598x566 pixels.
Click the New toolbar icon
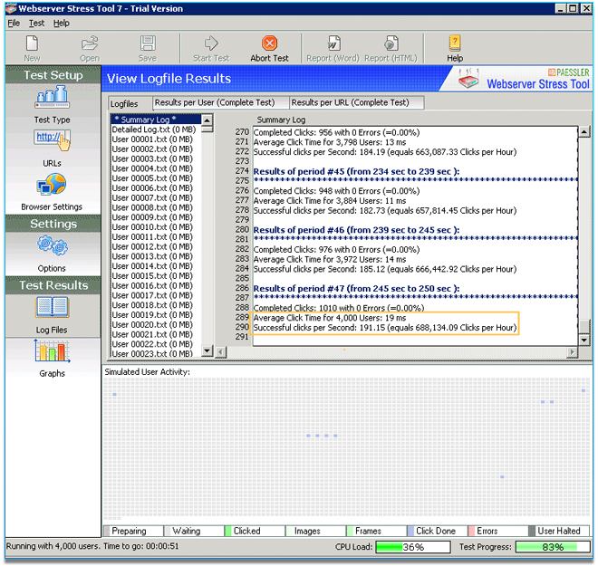[x=32, y=43]
